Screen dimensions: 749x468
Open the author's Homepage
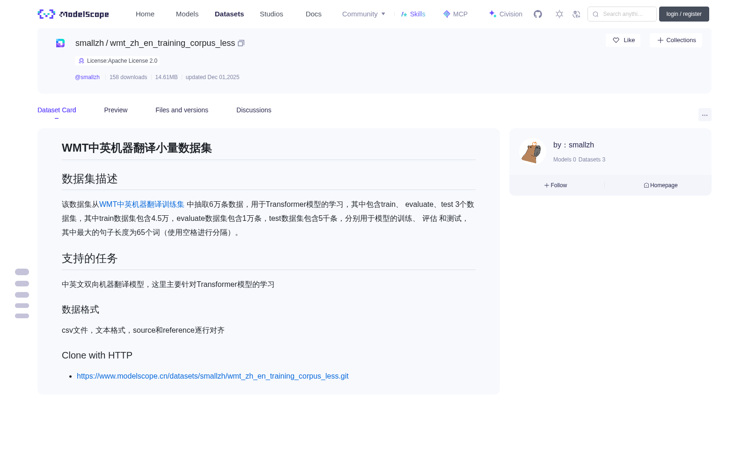click(x=661, y=185)
